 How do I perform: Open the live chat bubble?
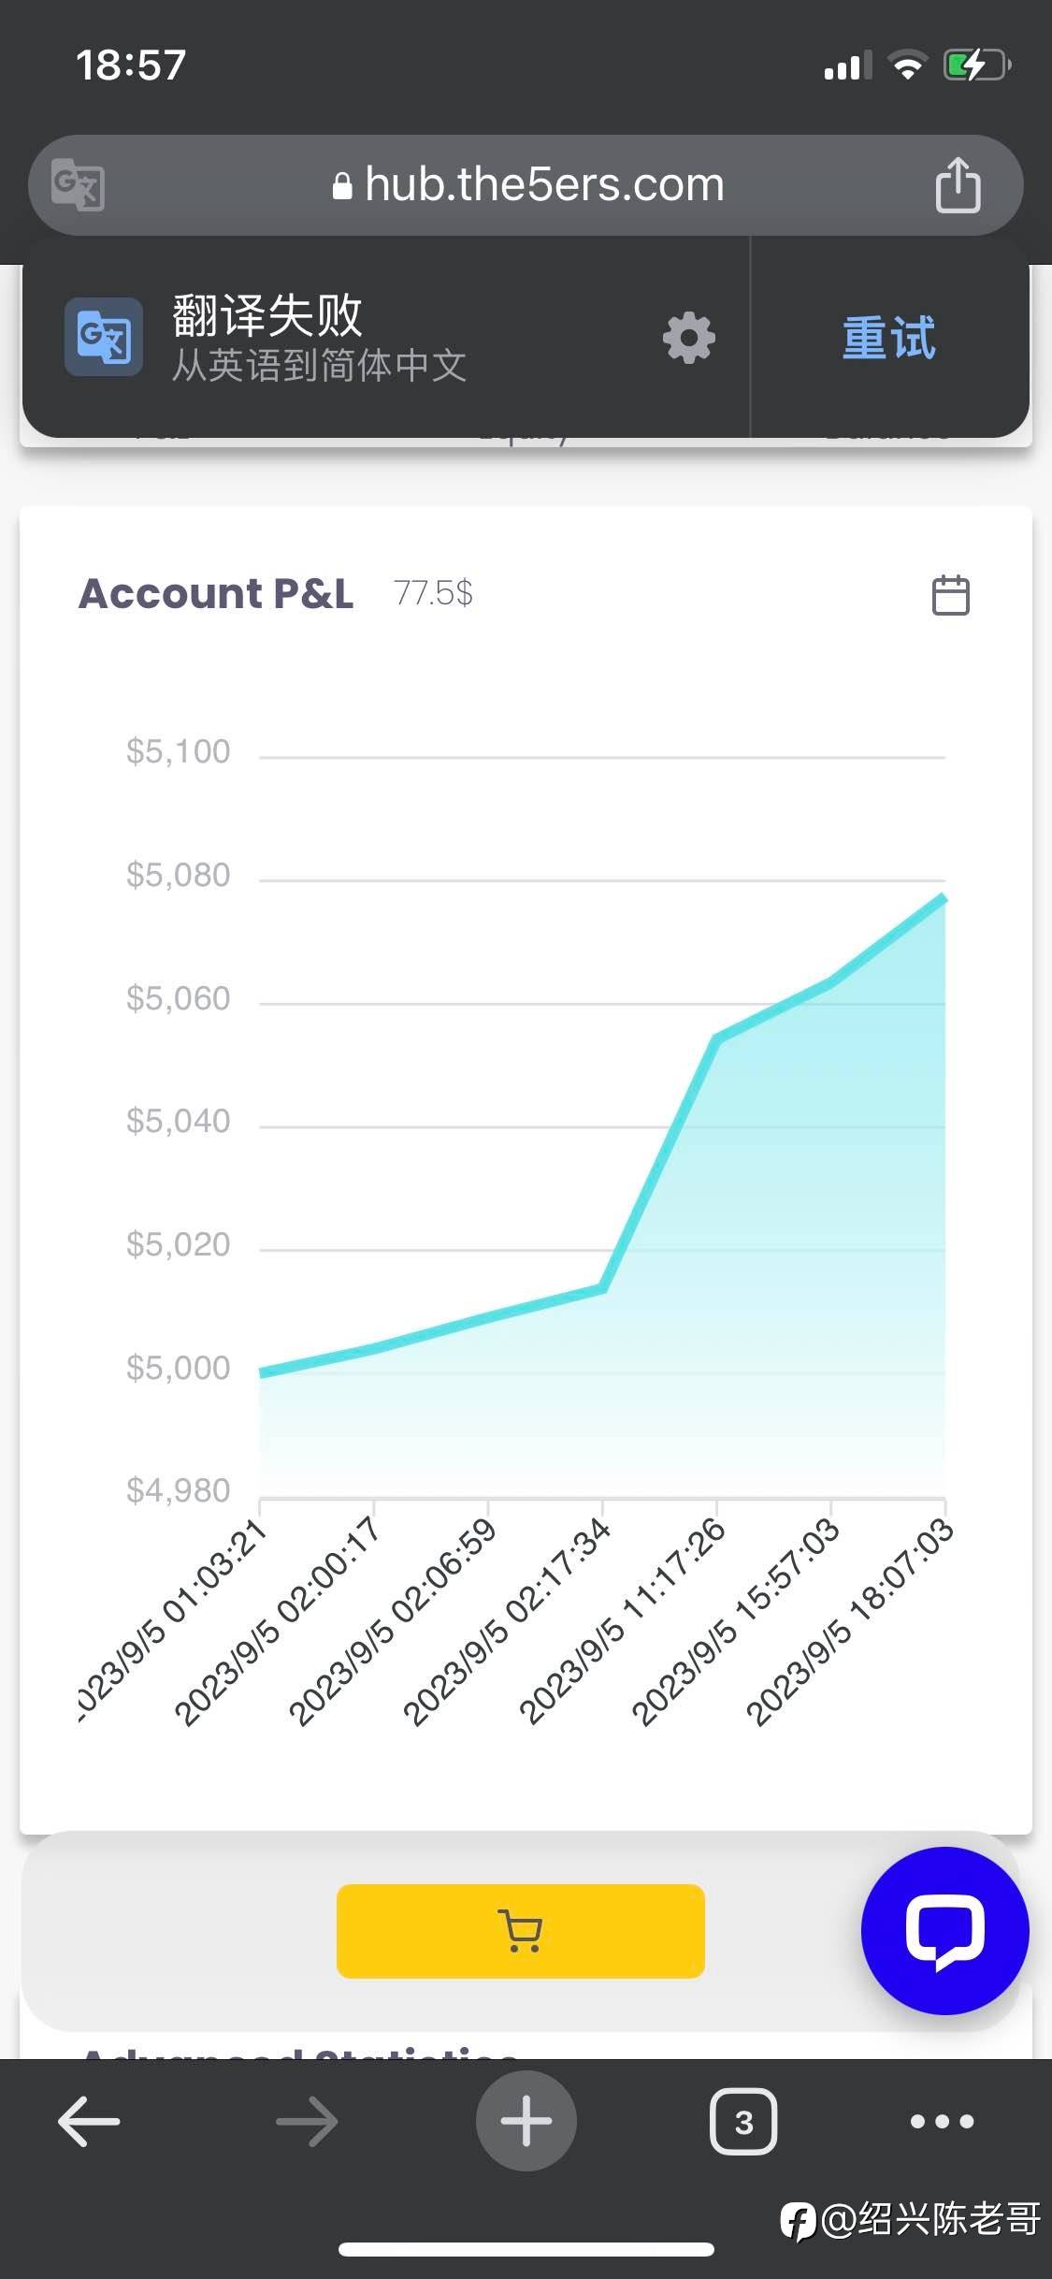click(x=944, y=1930)
